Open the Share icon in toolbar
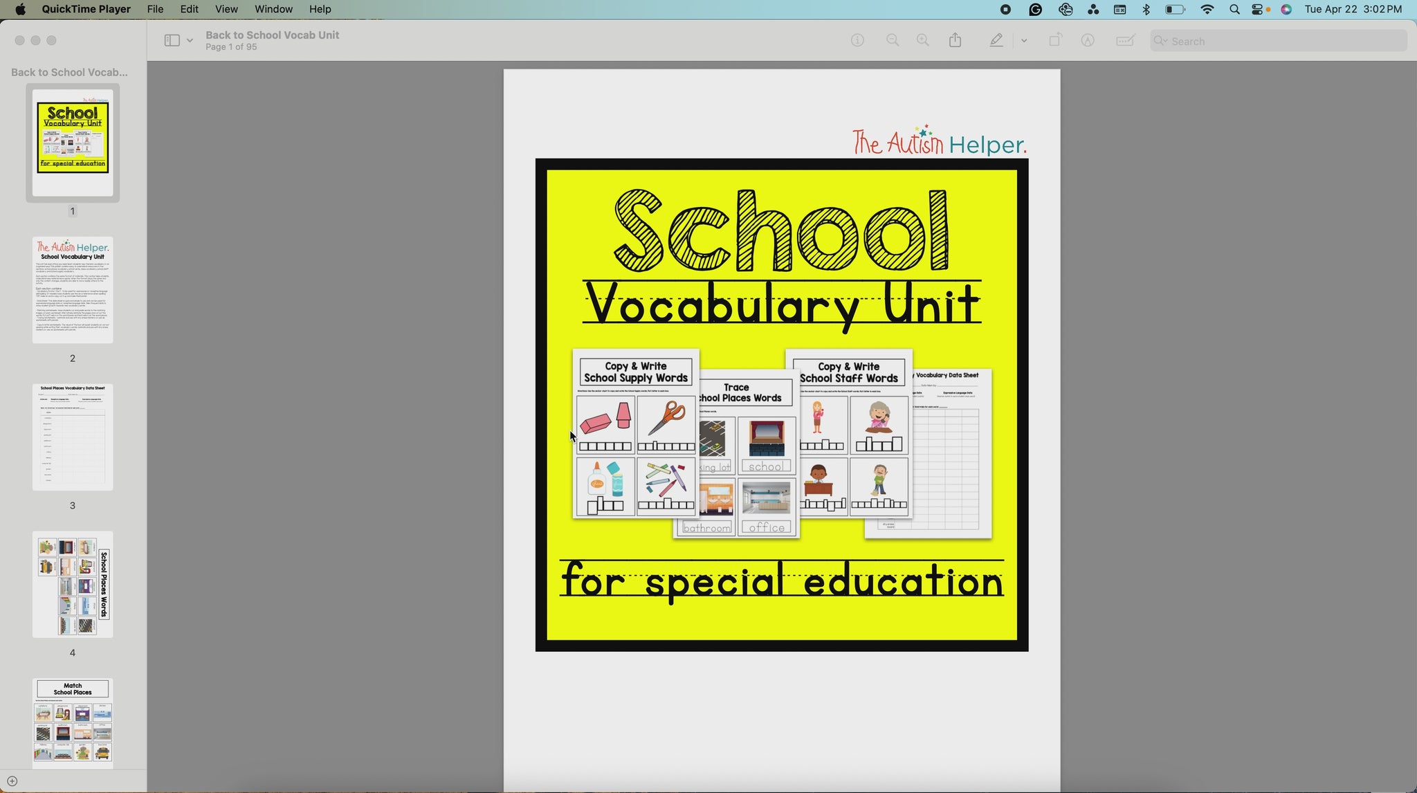Viewport: 1417px width, 793px height. pyautogui.click(x=956, y=41)
